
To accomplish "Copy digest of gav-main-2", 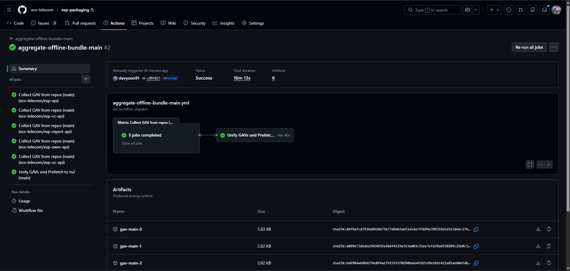I will point(476,263).
